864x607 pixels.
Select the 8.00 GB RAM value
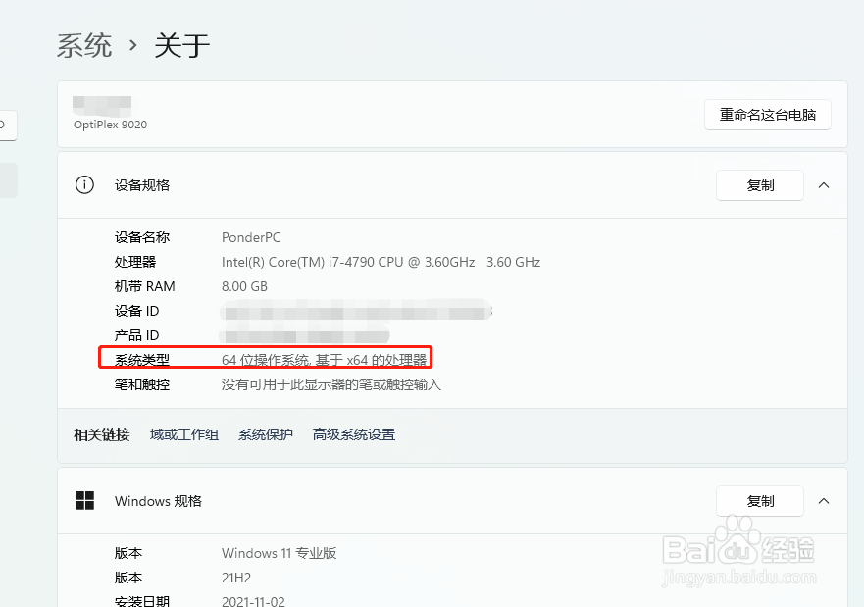coord(244,286)
